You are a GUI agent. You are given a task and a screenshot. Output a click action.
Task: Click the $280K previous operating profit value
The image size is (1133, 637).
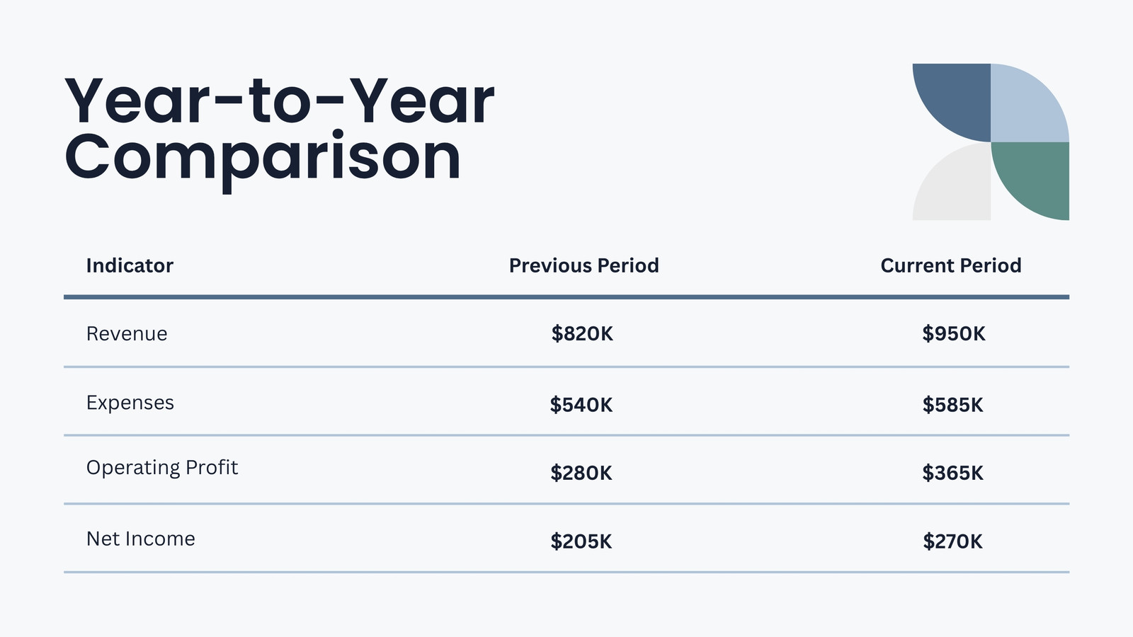[581, 473]
